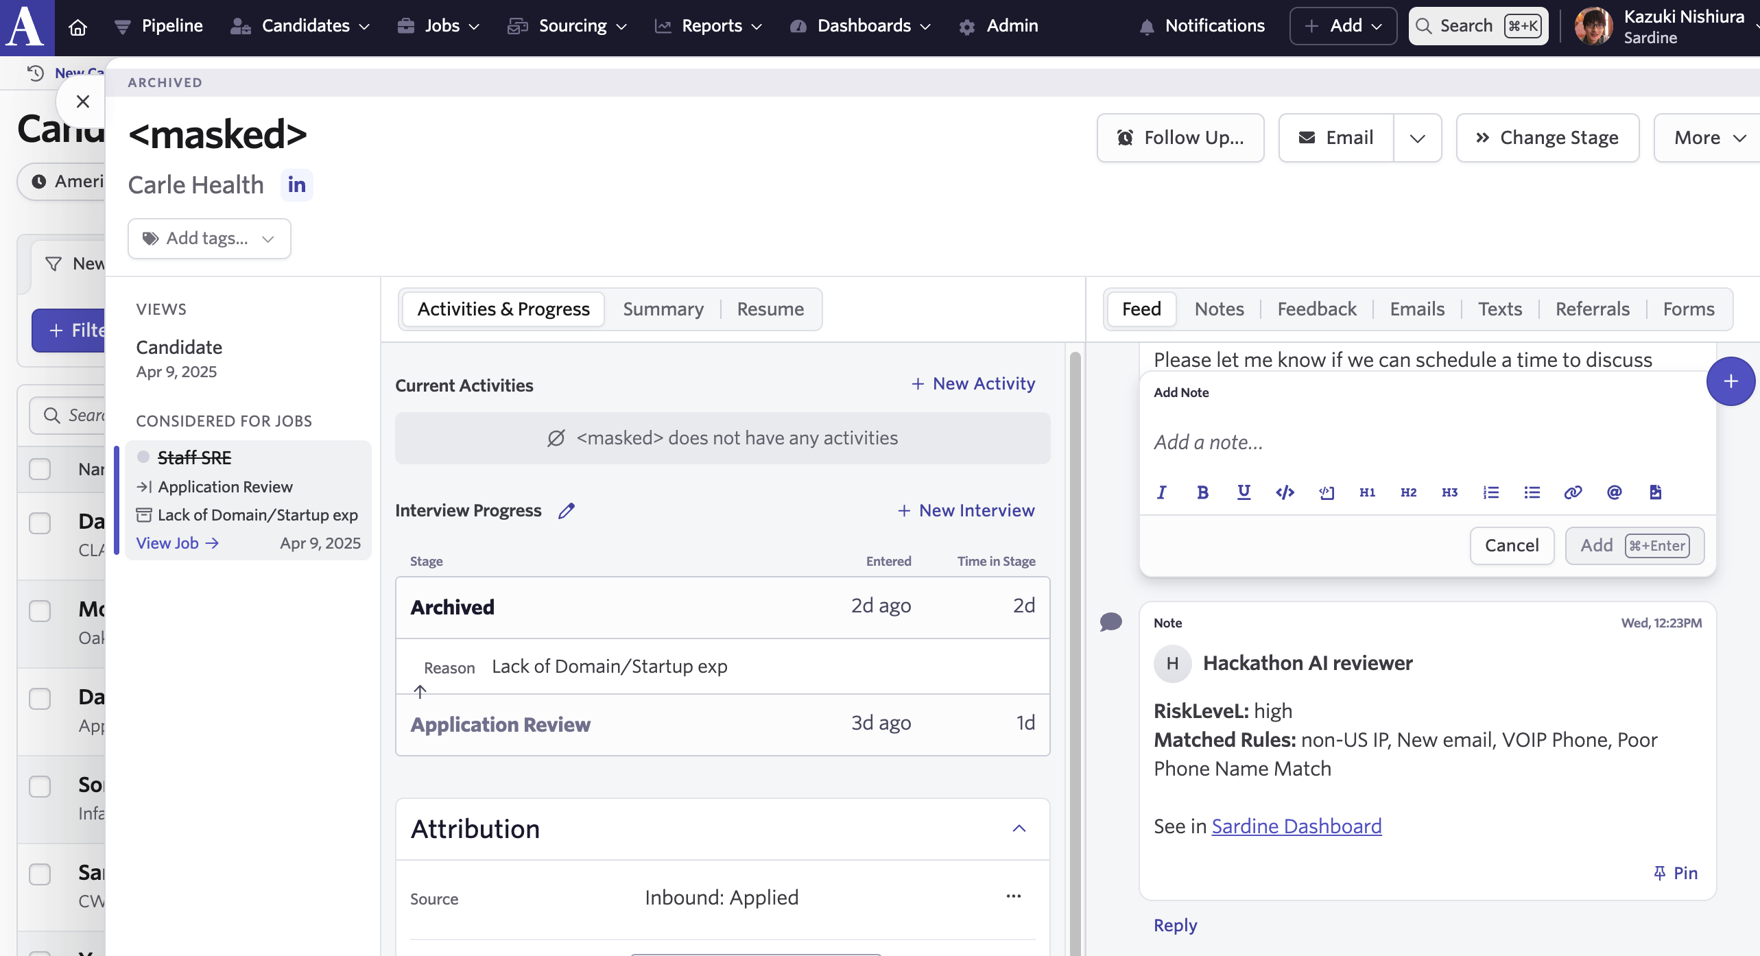Open the Sardine Dashboard link
This screenshot has height=956, width=1760.
1296,826
